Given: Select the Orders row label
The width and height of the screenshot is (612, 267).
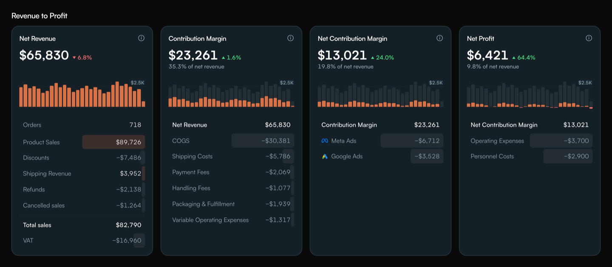Looking at the screenshot, I should point(32,125).
